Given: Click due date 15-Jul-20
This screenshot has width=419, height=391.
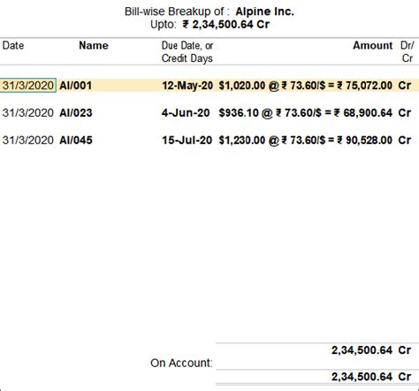Looking at the screenshot, I should tap(187, 140).
